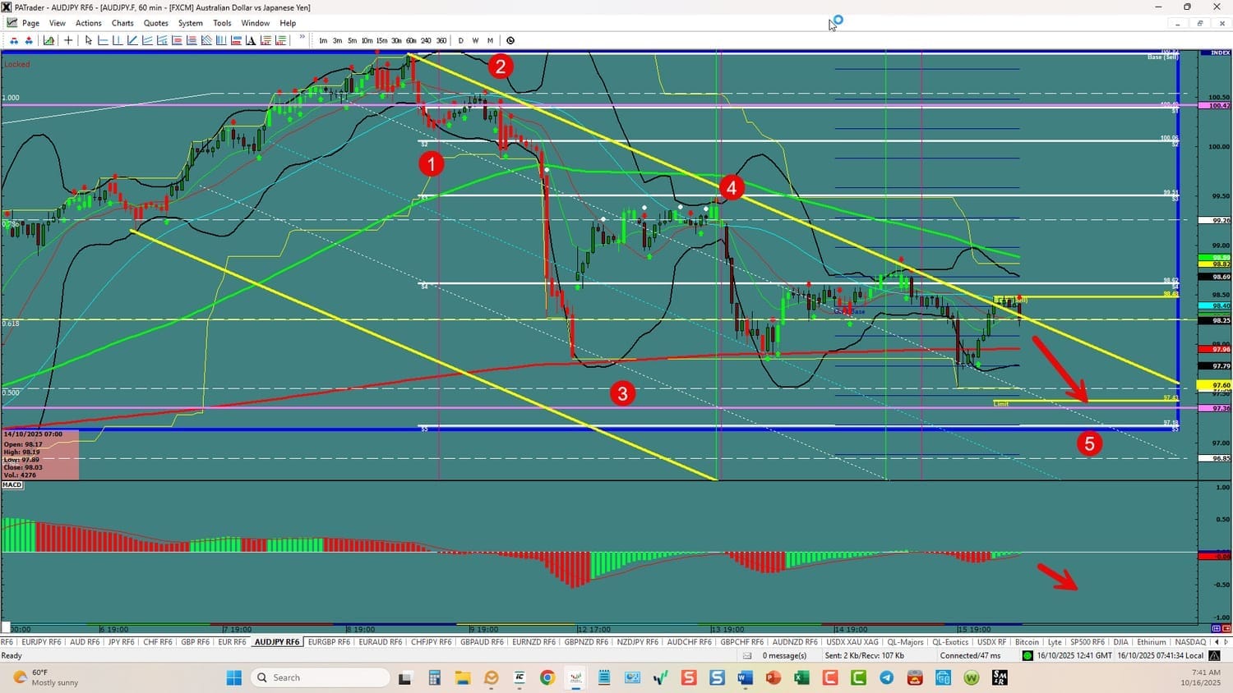Open the Page menu

(31, 23)
